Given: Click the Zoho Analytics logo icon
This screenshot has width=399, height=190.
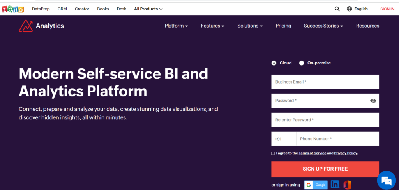Looking at the screenshot, I should [x=26, y=26].
